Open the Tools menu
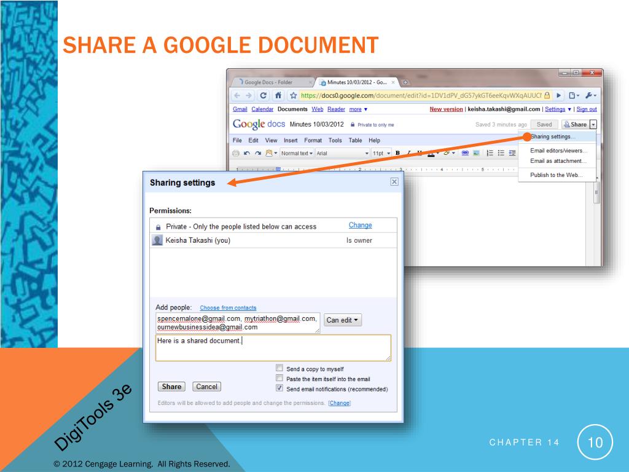The image size is (629, 472). click(335, 141)
